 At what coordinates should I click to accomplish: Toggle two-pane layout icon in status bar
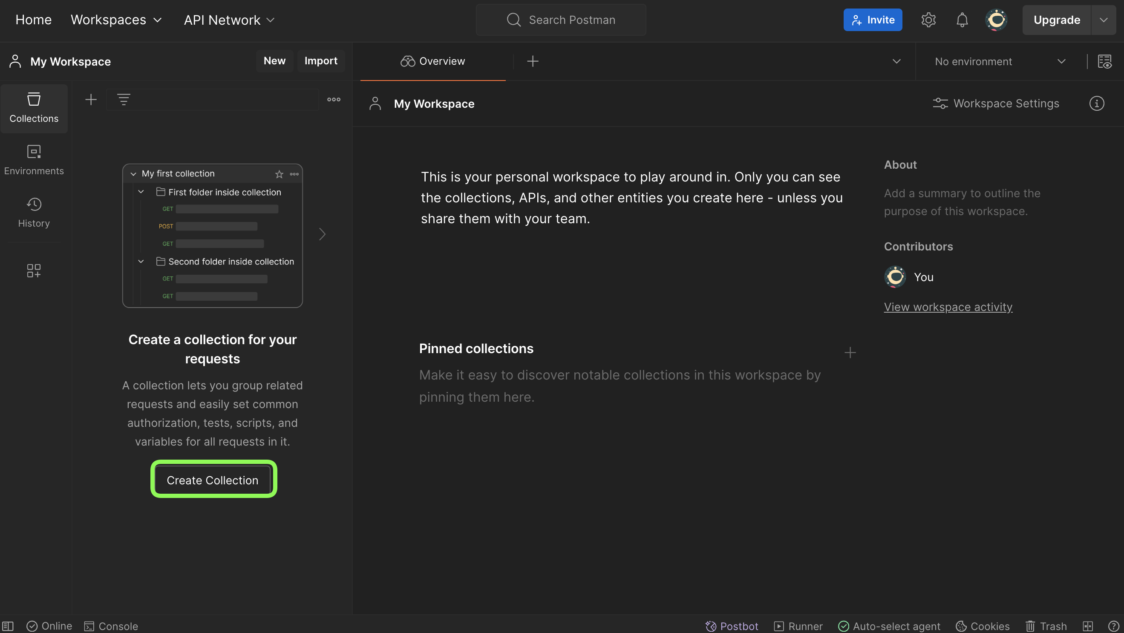[x=1087, y=626]
